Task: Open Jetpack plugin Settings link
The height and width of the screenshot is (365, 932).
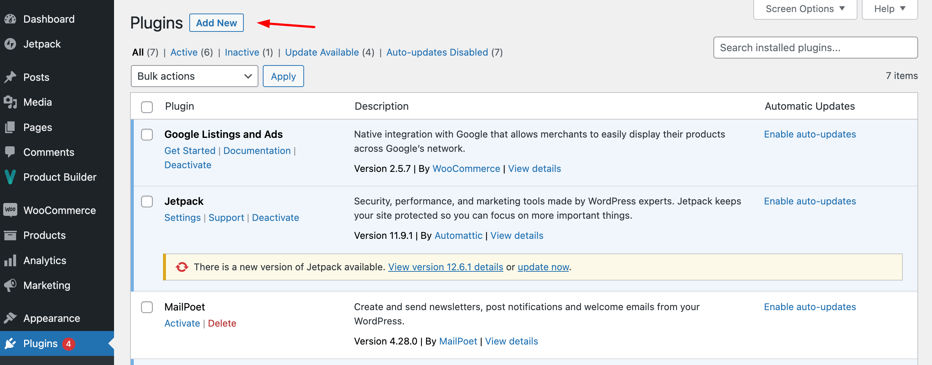Action: tap(182, 218)
